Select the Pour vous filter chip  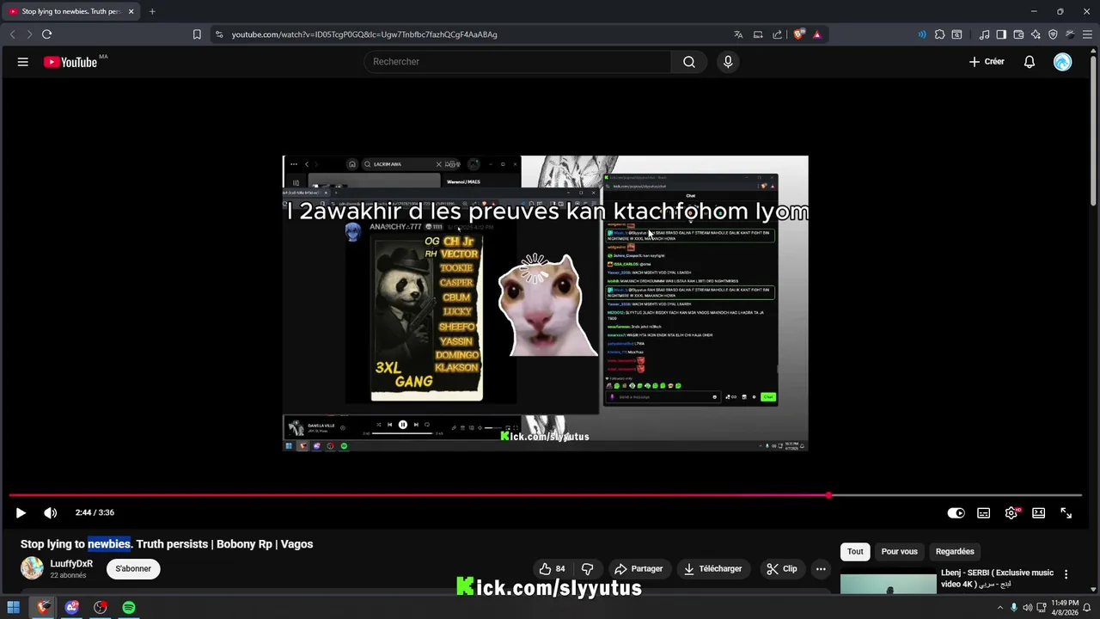(899, 552)
